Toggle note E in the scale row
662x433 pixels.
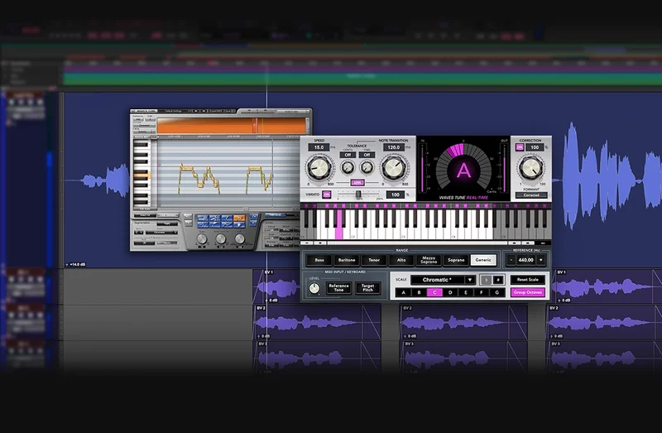click(x=466, y=292)
